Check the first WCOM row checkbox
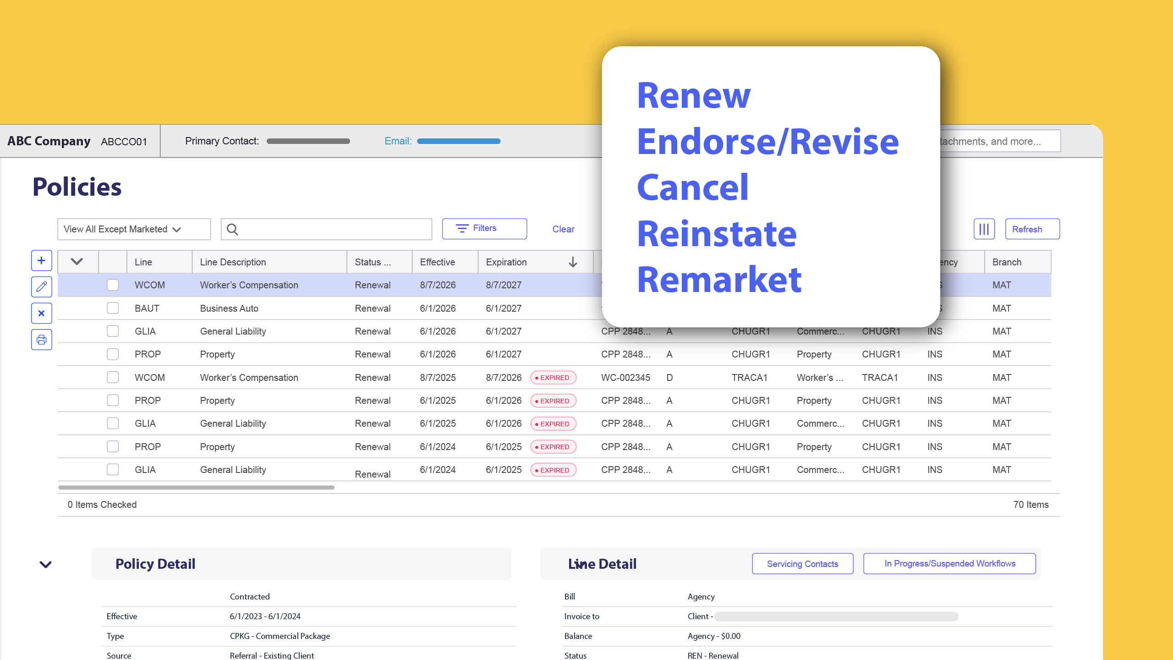The height and width of the screenshot is (660, 1173). coord(113,285)
